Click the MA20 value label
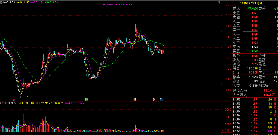The image size is (278, 135). click(37, 2)
